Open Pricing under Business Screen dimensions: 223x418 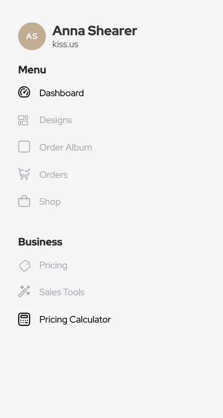[53, 265]
